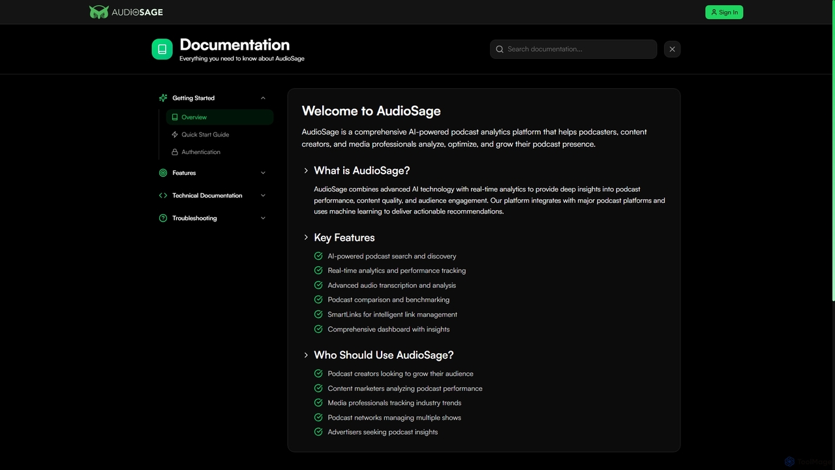
Task: Select the Technical Documentation sidebar heading
Action: click(x=207, y=195)
